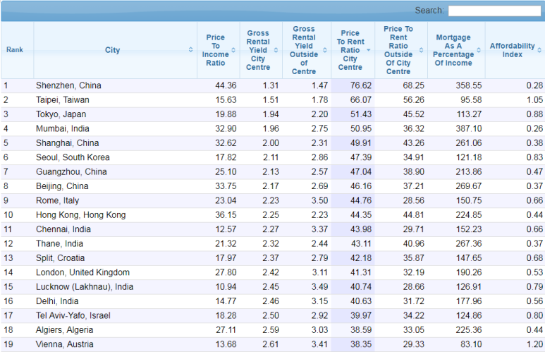This screenshot has width=545, height=352.
Task: Click Mortgage As A Percentage sort icon
Action: [479, 50]
